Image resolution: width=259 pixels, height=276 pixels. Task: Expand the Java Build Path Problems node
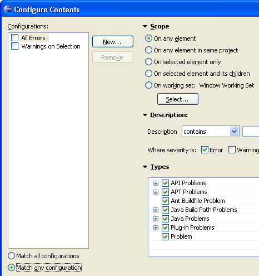point(156,210)
